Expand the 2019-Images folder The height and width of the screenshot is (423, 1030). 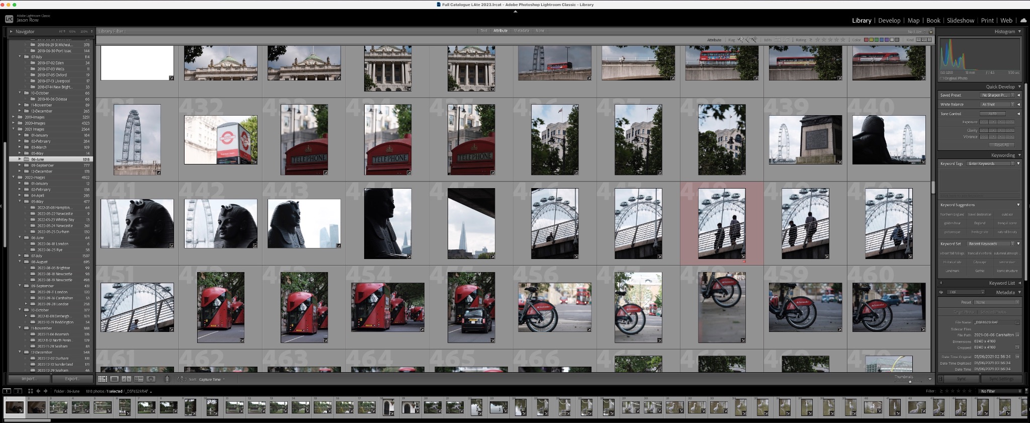pos(14,117)
